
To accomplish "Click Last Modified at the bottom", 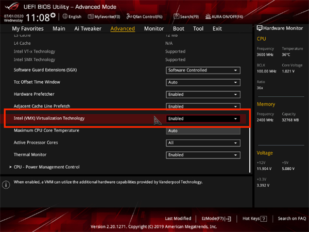I will pos(178,218).
